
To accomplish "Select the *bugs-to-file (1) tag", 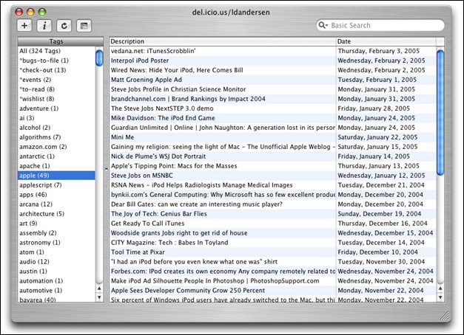I will [56, 61].
